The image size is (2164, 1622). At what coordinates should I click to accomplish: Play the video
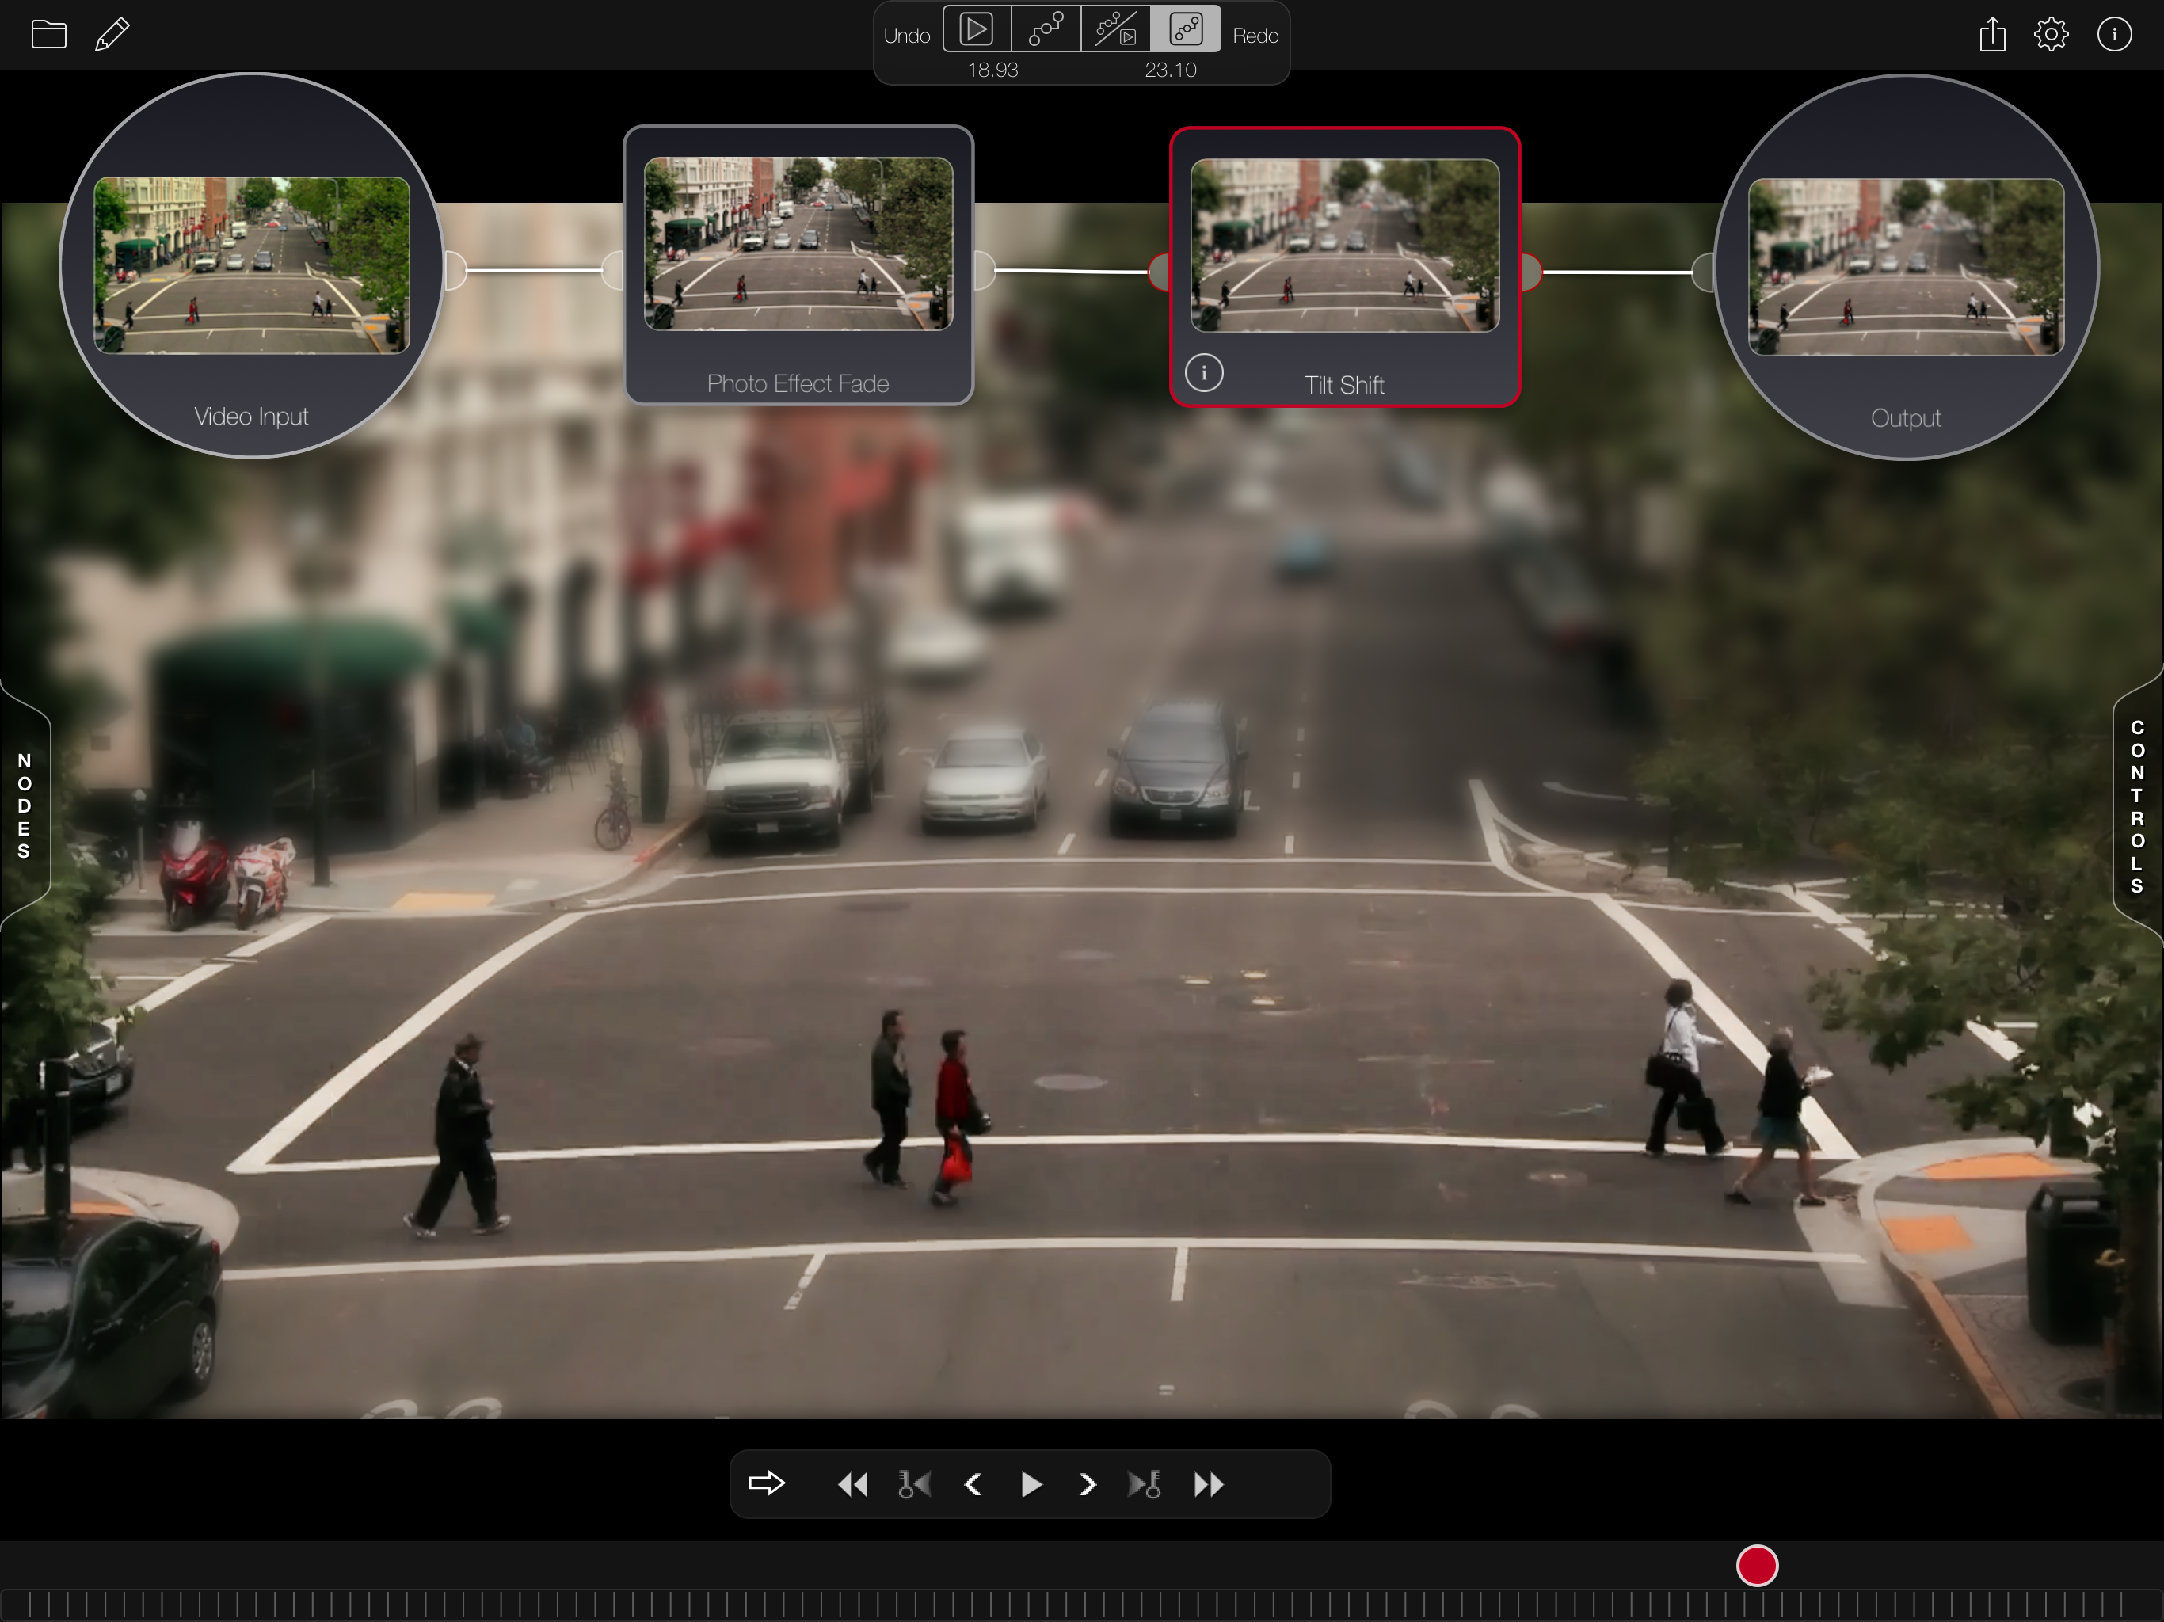(1031, 1484)
